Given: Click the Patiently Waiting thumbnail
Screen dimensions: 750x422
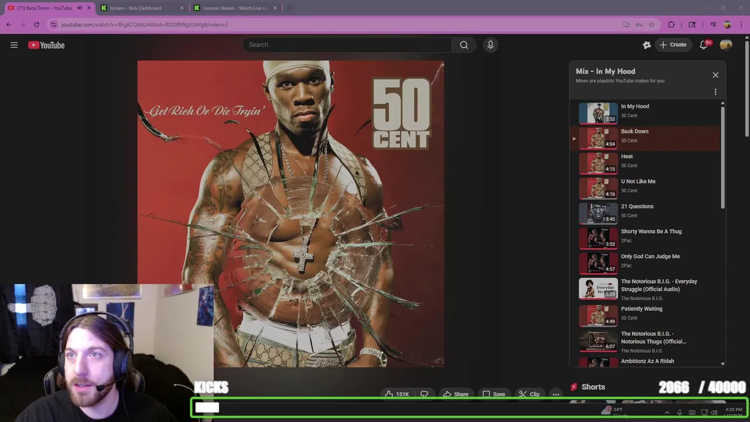Looking at the screenshot, I should coord(598,316).
